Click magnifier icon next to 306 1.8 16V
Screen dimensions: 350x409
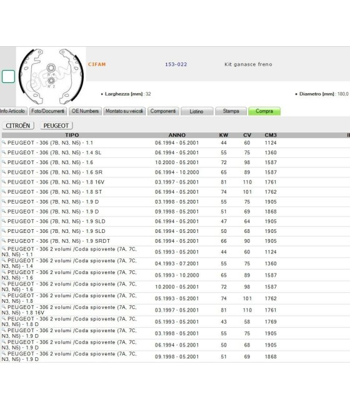pos(4,182)
